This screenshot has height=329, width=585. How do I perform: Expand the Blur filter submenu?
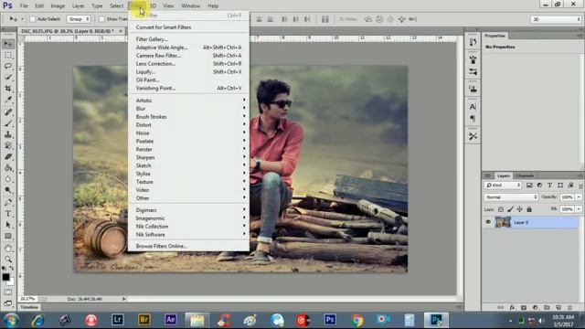[x=189, y=109]
